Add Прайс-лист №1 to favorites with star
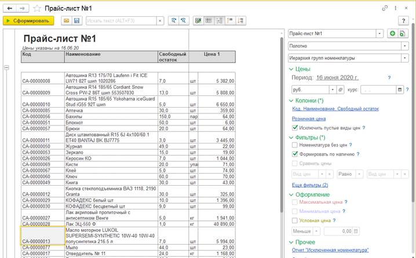 (x=37, y=8)
